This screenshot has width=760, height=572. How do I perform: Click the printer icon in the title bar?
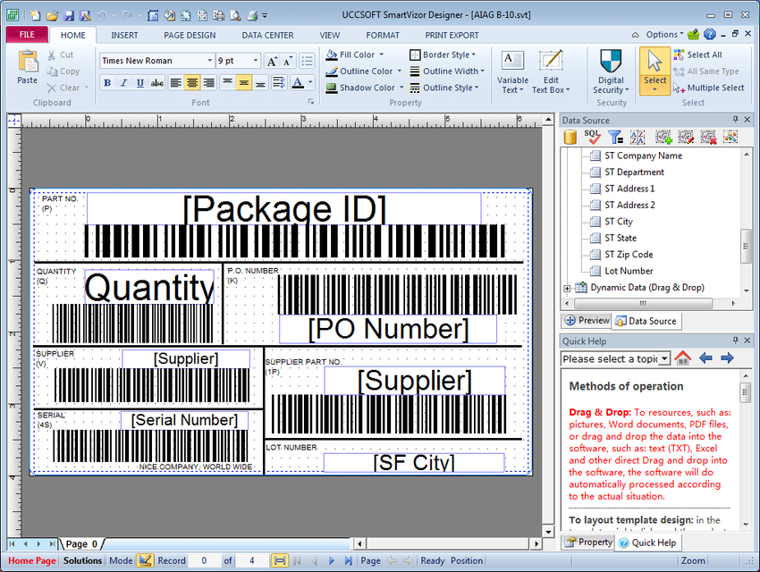coord(252,15)
